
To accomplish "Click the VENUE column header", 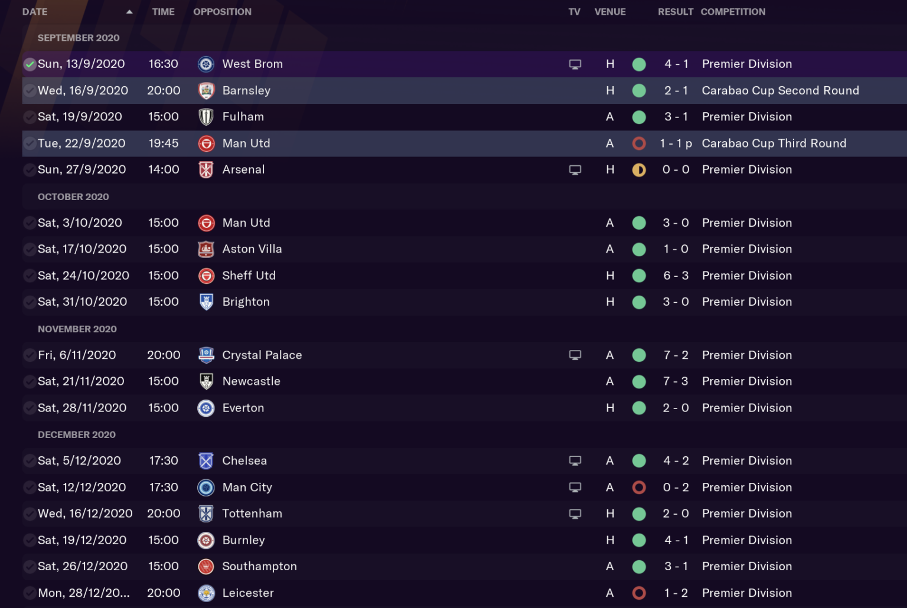I will coord(610,11).
